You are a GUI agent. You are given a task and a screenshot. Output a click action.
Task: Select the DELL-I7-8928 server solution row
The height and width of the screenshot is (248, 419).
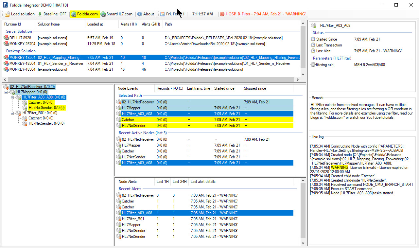tap(151, 38)
